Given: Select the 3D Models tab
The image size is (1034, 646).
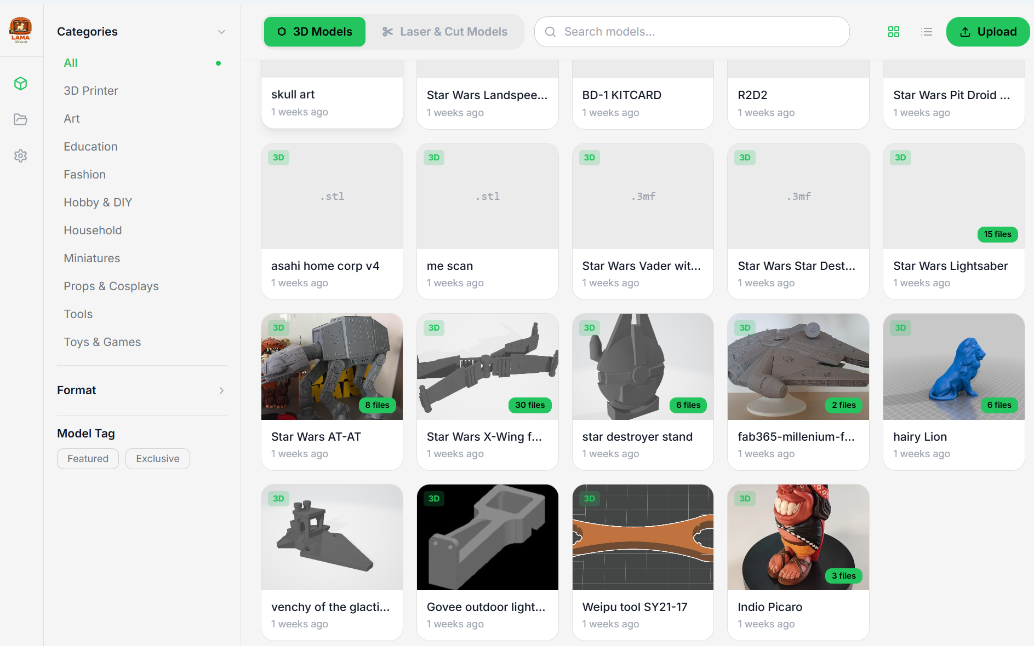Looking at the screenshot, I should (315, 32).
